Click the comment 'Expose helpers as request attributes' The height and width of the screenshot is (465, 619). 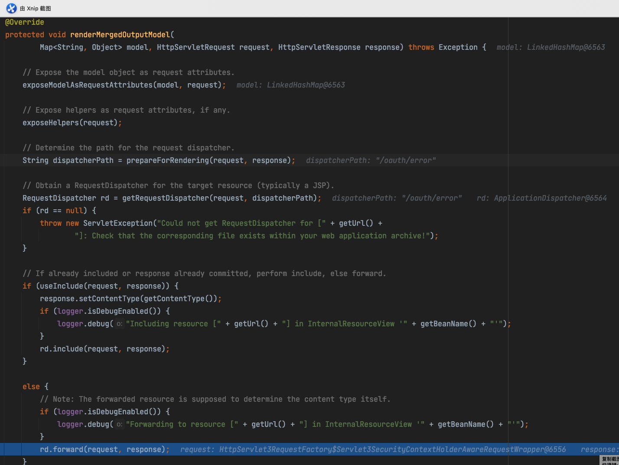[x=126, y=110]
